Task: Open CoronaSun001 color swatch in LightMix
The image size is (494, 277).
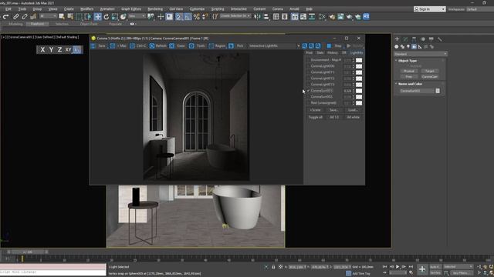Action: pyautogui.click(x=359, y=91)
